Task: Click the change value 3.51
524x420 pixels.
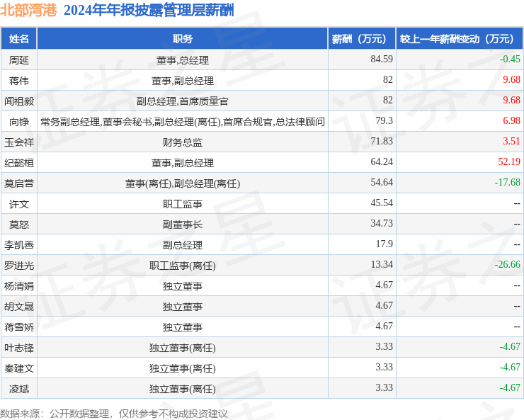Action: pyautogui.click(x=512, y=142)
